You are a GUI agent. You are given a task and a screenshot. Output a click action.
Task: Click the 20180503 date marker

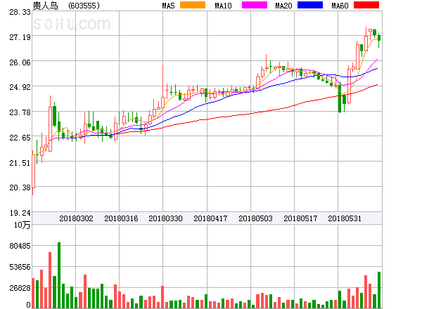click(255, 218)
